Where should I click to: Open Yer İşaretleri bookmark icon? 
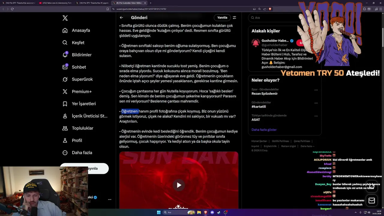click(x=65, y=104)
